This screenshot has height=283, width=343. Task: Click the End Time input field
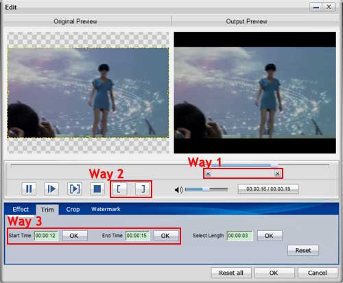coord(137,236)
